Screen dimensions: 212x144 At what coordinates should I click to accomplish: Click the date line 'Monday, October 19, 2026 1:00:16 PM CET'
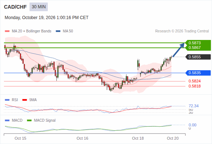point(46,18)
